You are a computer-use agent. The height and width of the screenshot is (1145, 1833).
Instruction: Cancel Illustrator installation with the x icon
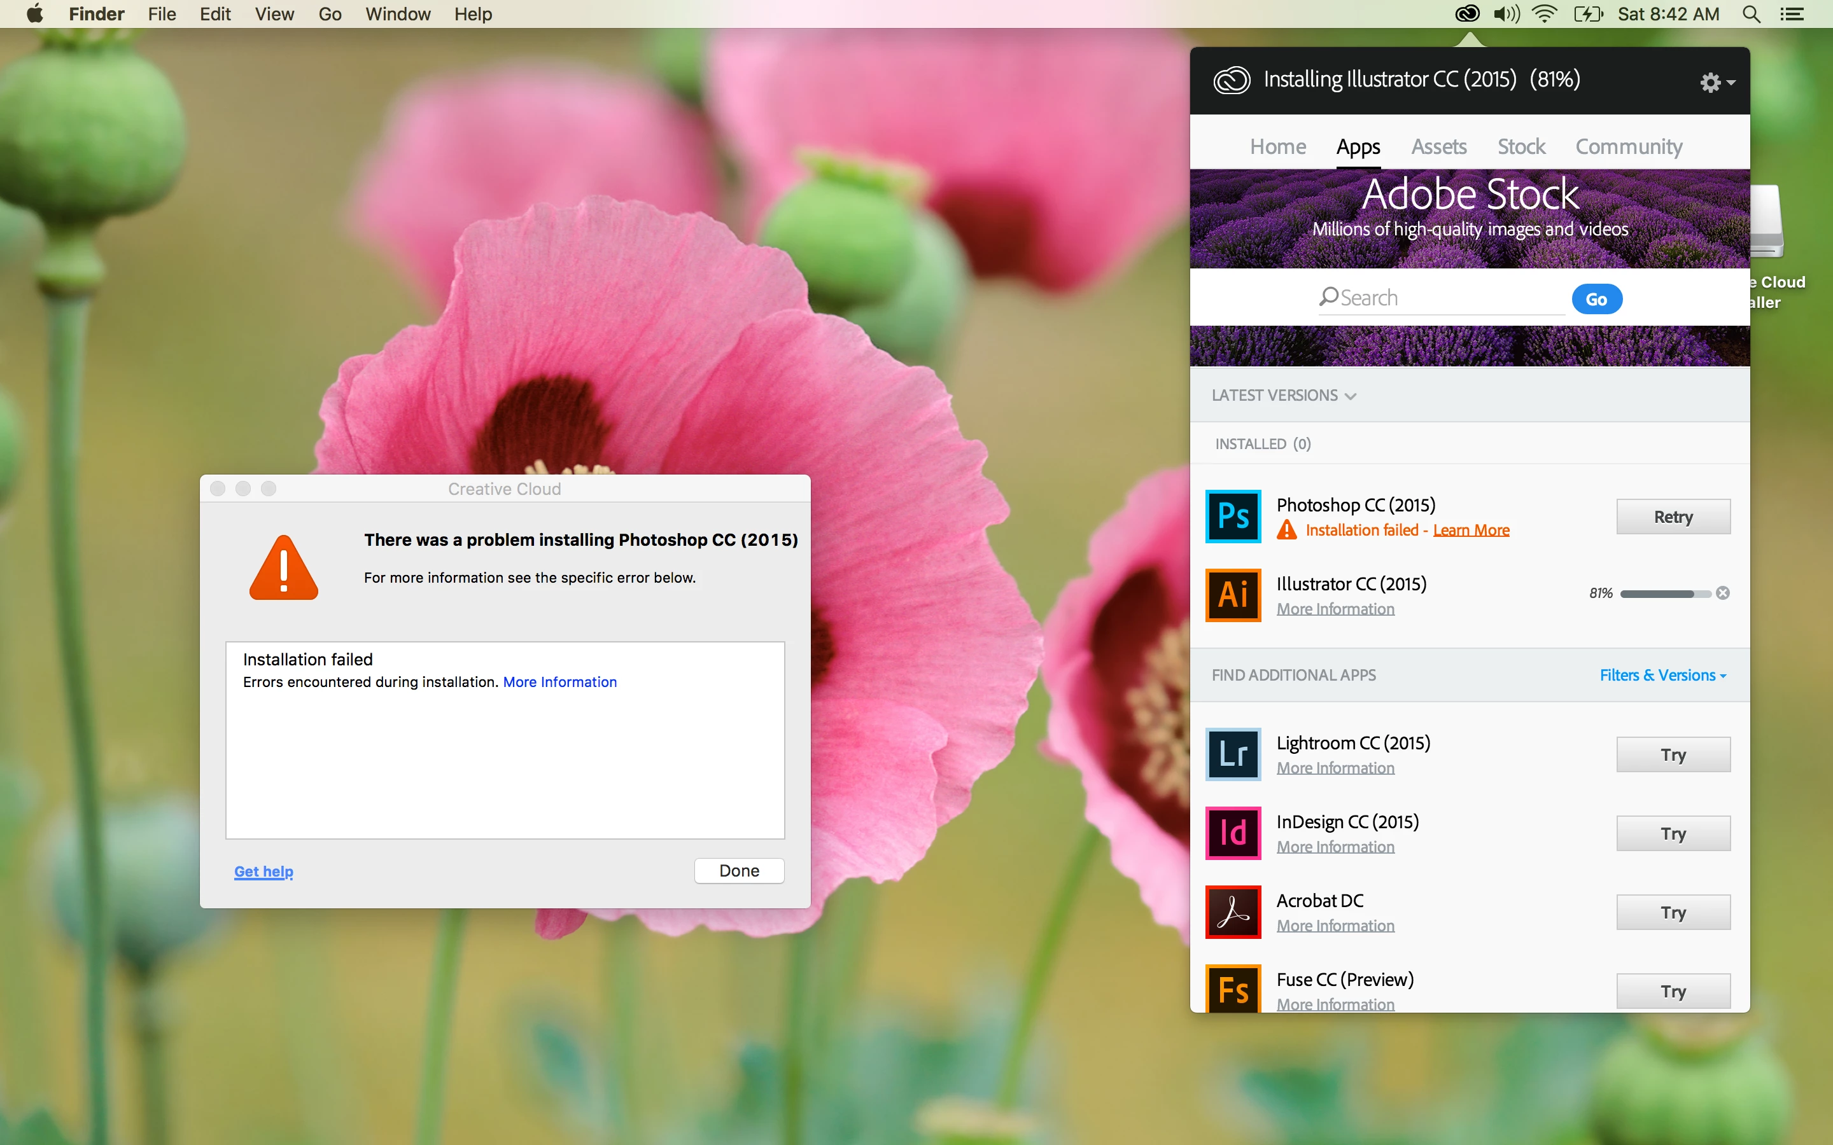1722,593
